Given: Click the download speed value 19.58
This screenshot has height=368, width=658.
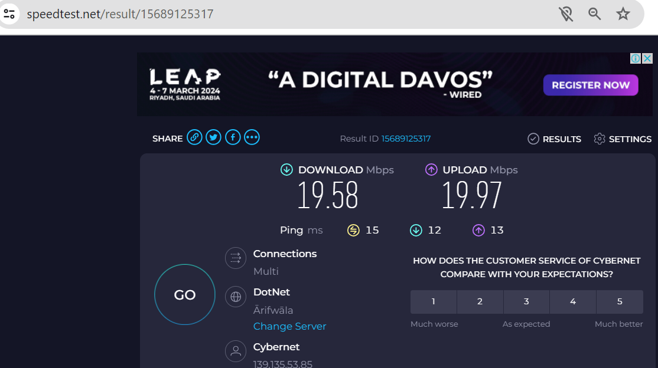Looking at the screenshot, I should 328,195.
